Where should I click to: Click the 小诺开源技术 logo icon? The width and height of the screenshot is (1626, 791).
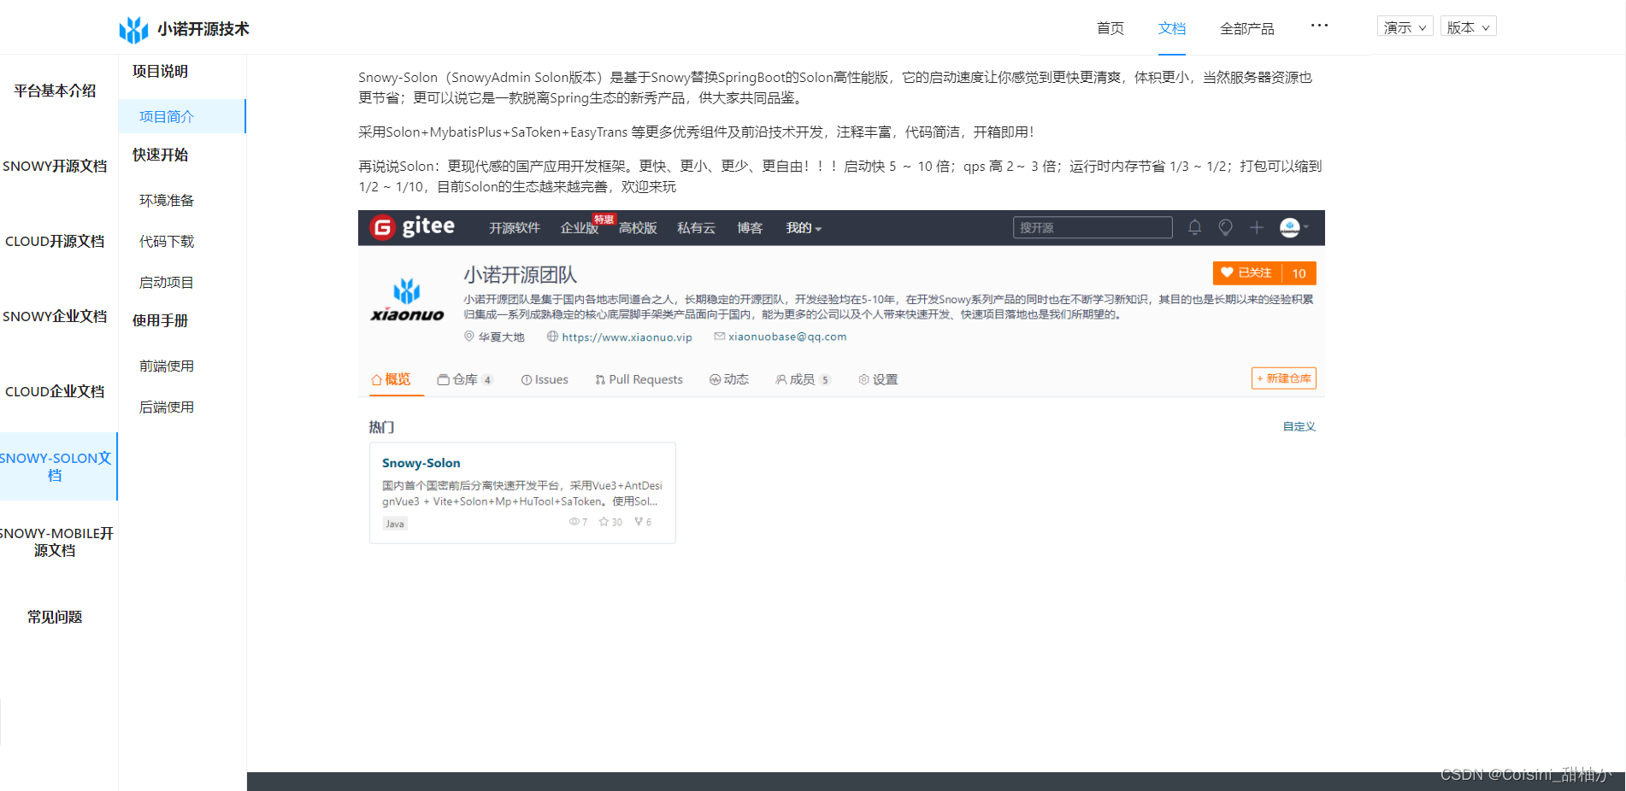pyautogui.click(x=133, y=29)
